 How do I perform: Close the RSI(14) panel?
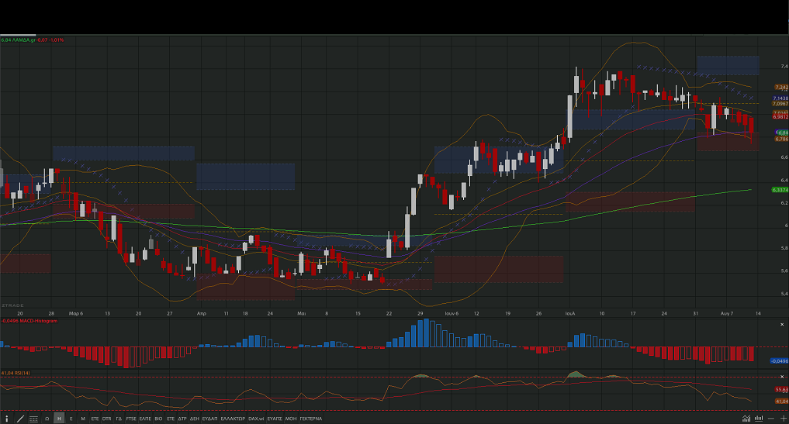tap(782, 376)
